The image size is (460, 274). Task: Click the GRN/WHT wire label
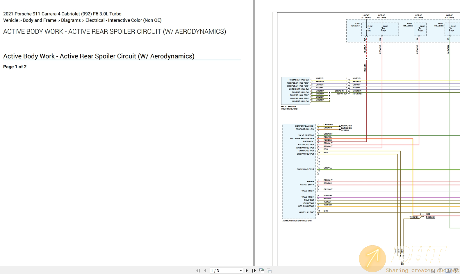(x=328, y=134)
